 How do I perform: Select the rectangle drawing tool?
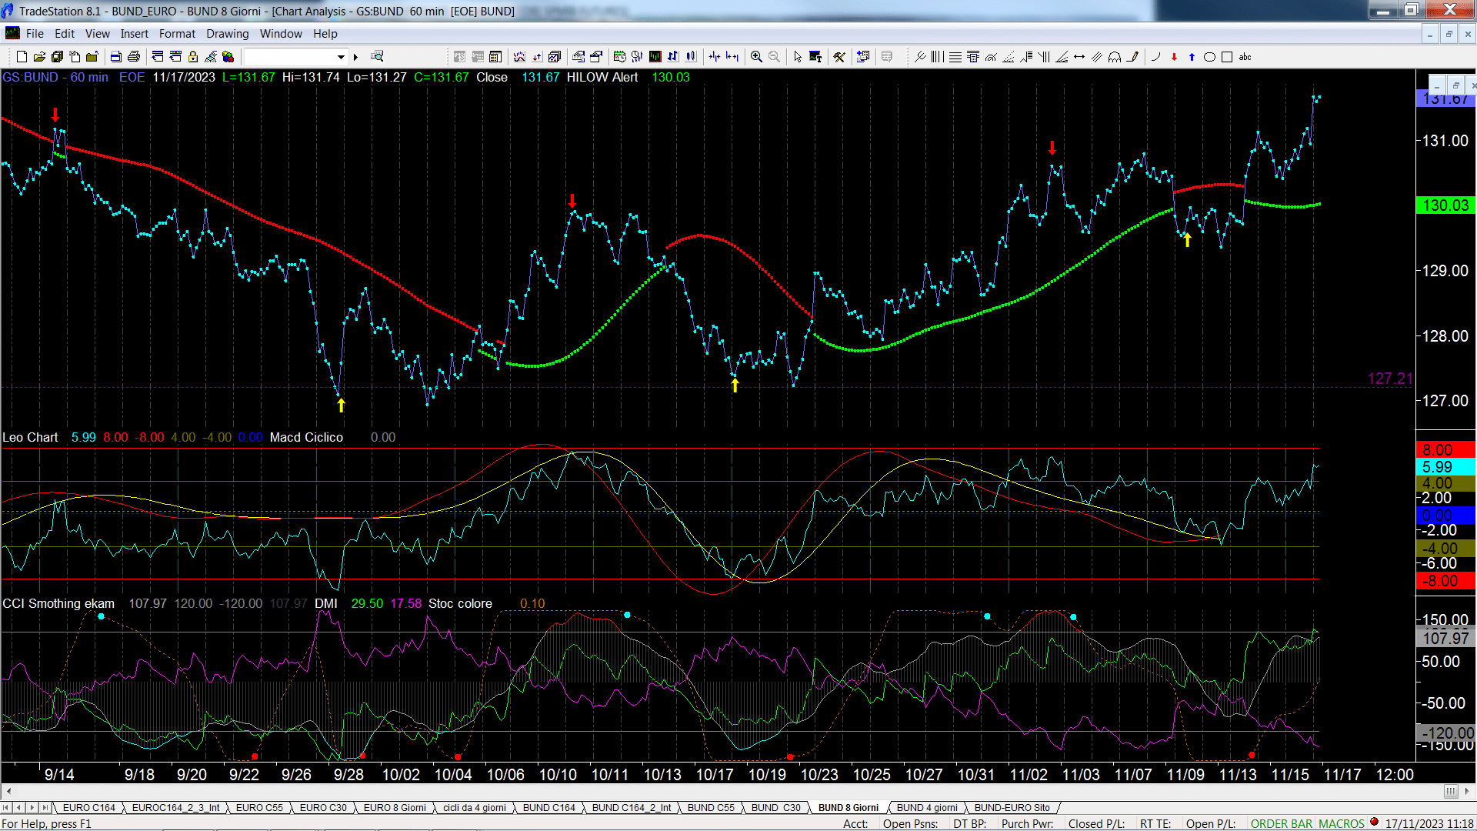(x=1227, y=57)
